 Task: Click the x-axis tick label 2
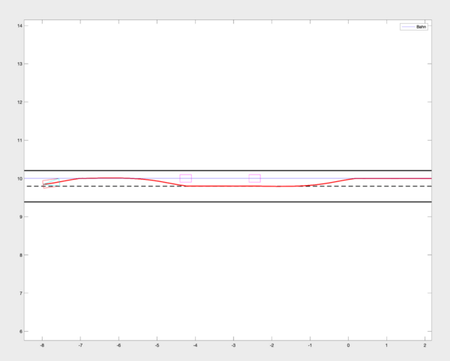424,347
